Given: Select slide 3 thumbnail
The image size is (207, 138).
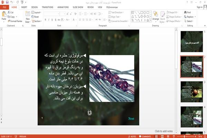Looking at the screenshot, I should click(192, 92).
